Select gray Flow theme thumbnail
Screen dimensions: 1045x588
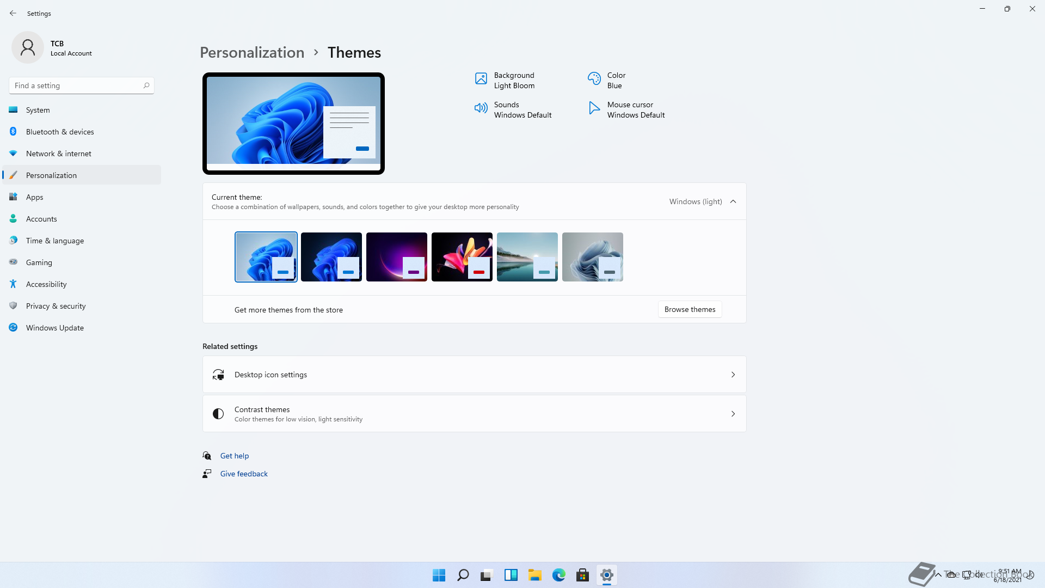(593, 257)
